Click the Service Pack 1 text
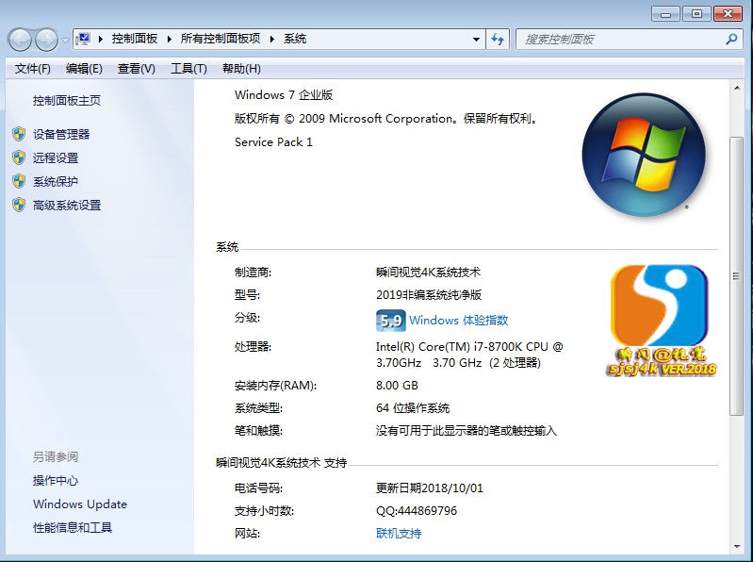 click(273, 142)
